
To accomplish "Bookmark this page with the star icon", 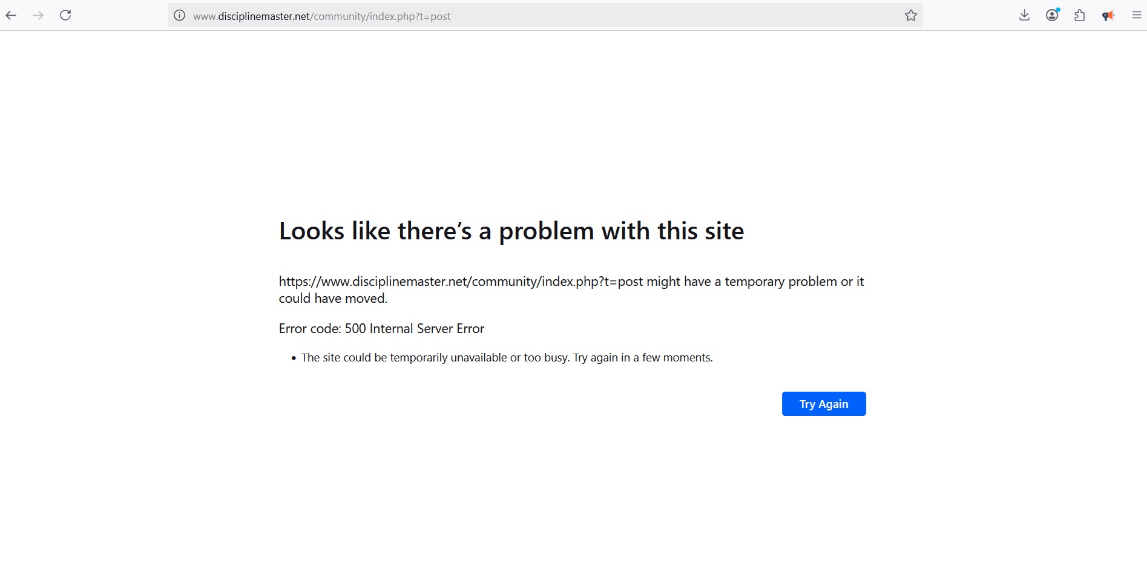I will tap(910, 16).
